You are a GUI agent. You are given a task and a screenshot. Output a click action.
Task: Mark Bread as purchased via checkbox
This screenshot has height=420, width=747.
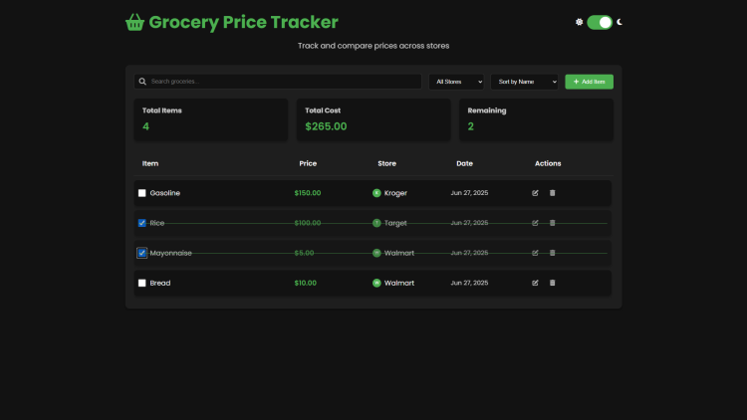(x=142, y=283)
